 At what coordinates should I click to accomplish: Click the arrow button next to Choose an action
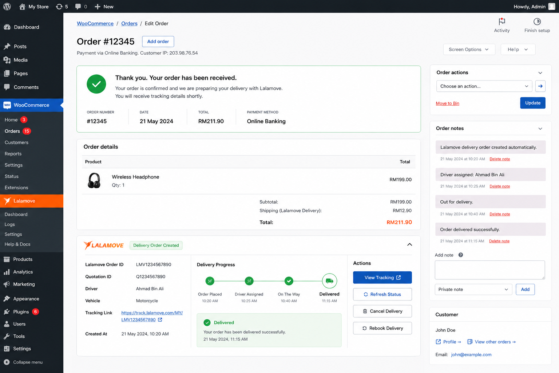pyautogui.click(x=540, y=86)
